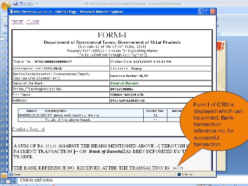
Task: Open the Challan Receipt link
Action: pyautogui.click(x=29, y=129)
